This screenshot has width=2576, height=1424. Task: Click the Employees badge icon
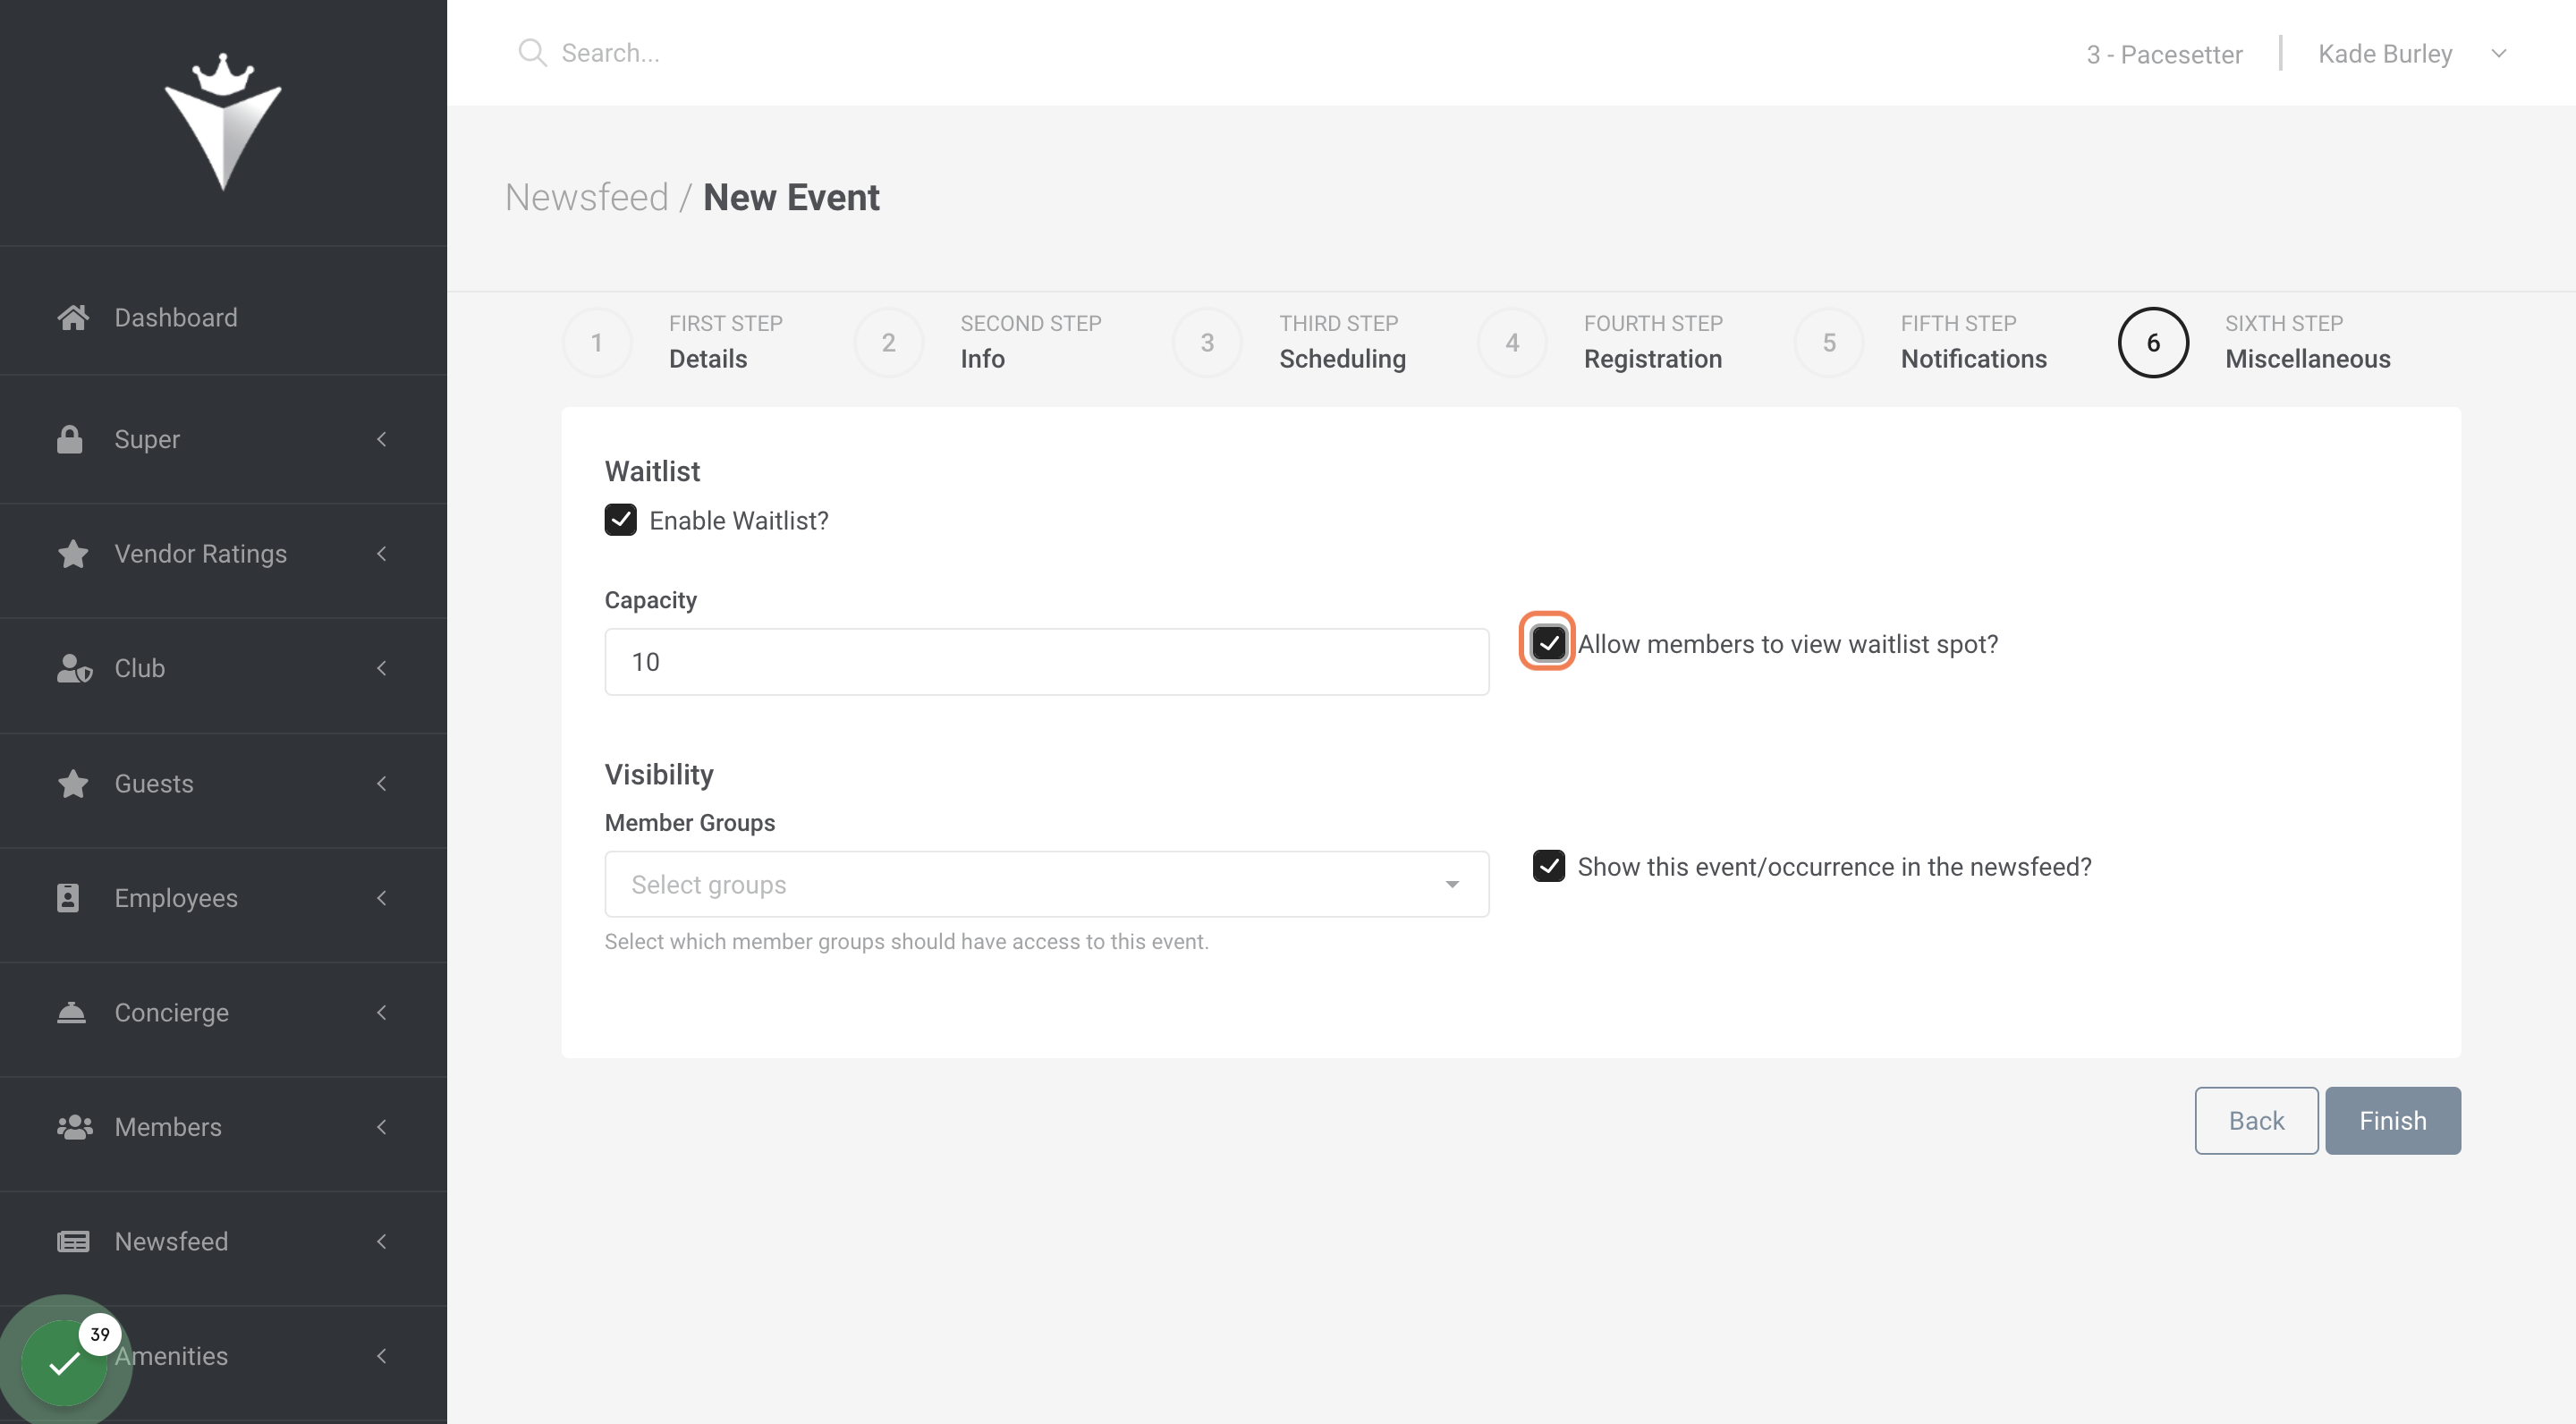point(68,897)
